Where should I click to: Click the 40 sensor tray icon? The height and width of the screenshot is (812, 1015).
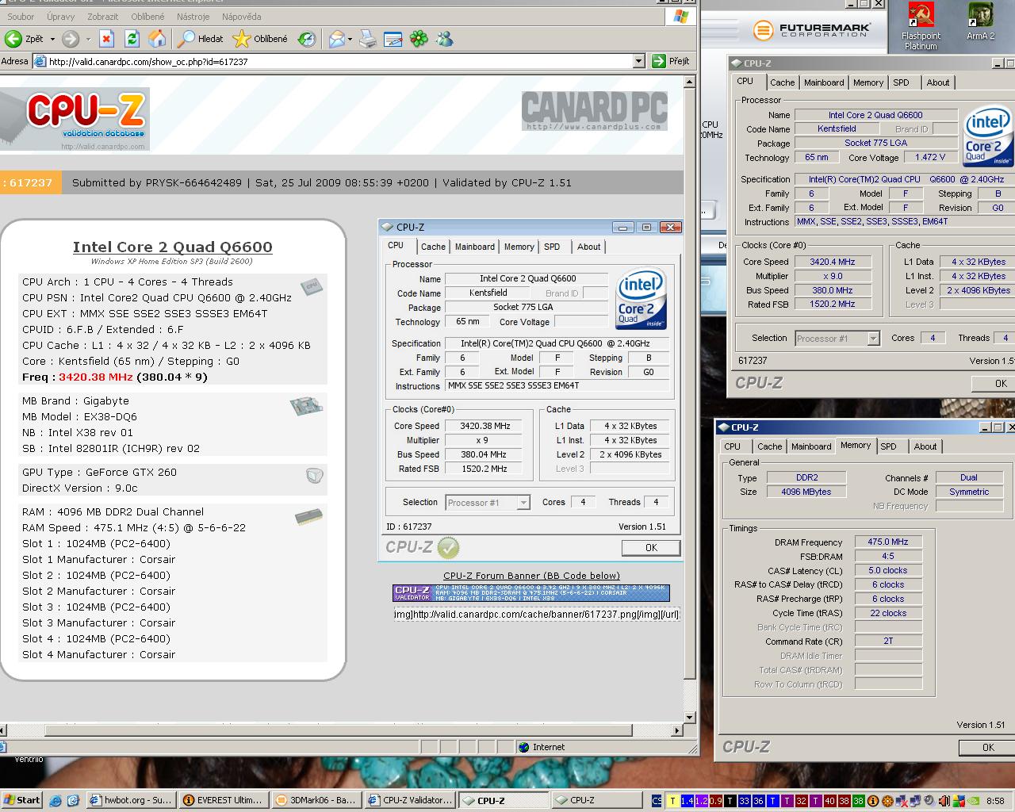[x=829, y=801]
